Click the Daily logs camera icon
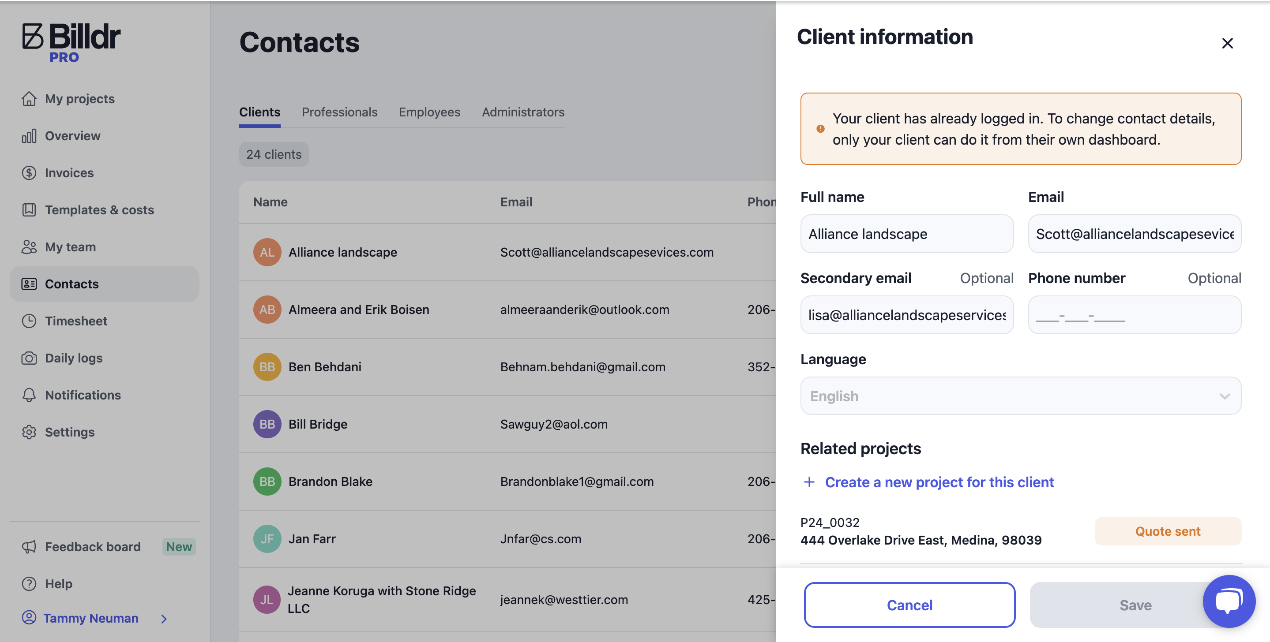The height and width of the screenshot is (642, 1270). tap(29, 358)
